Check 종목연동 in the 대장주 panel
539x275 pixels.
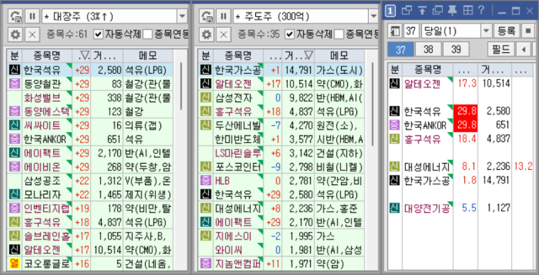147,34
